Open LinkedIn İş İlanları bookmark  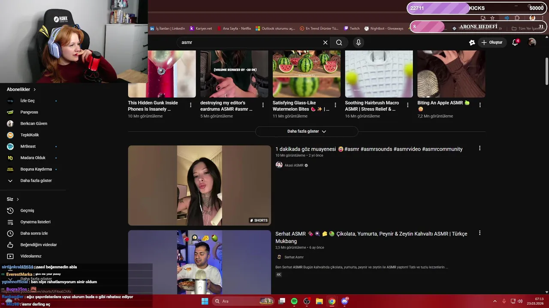pos(167,29)
